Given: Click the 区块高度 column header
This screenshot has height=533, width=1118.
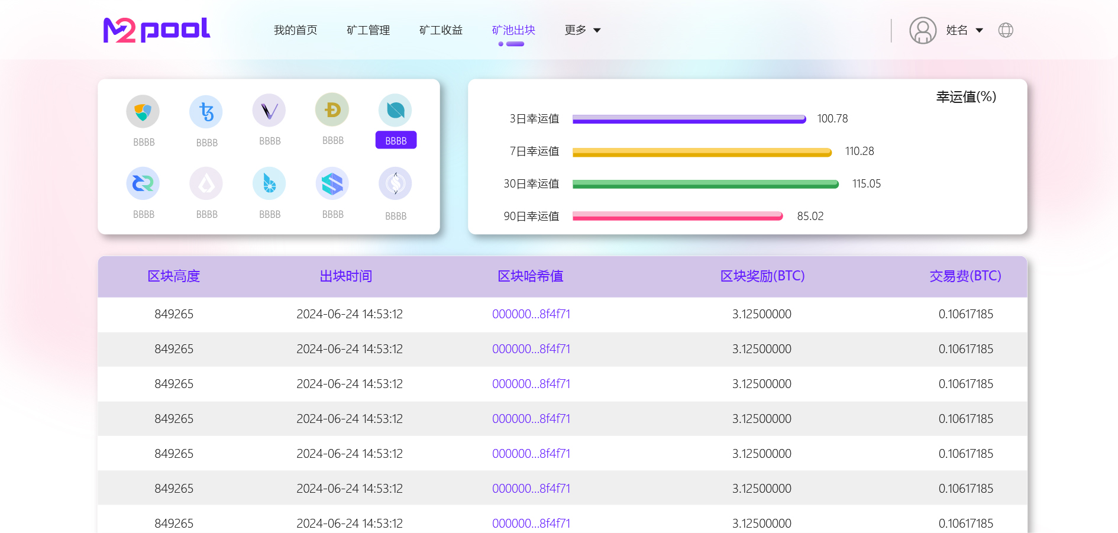Looking at the screenshot, I should tap(173, 276).
